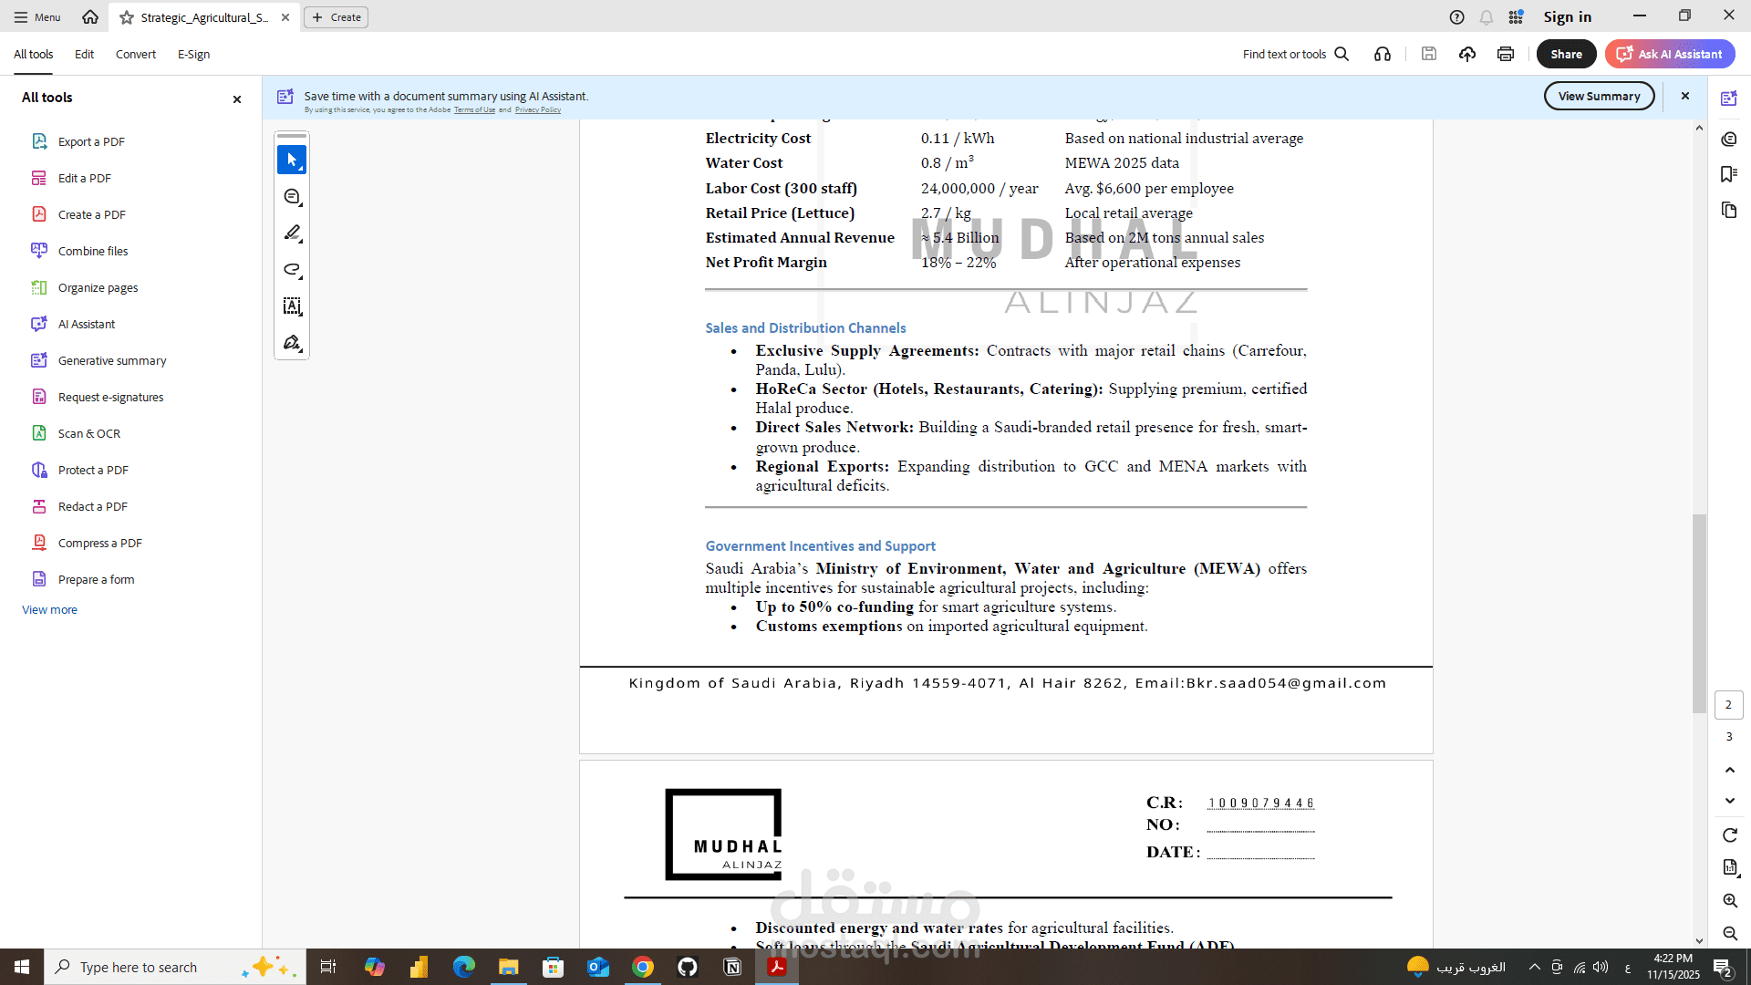Select the highlighter pen tool
The width and height of the screenshot is (1751, 985).
pyautogui.click(x=292, y=233)
